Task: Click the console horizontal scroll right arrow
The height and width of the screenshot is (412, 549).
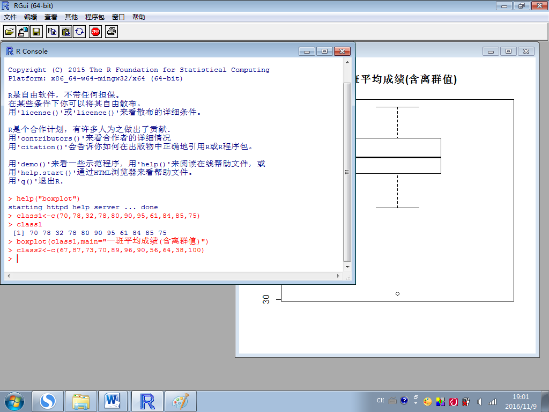Action: point(338,276)
